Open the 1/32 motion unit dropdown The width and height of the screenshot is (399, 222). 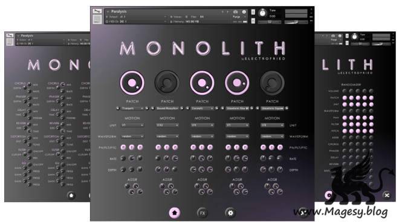[167, 125]
